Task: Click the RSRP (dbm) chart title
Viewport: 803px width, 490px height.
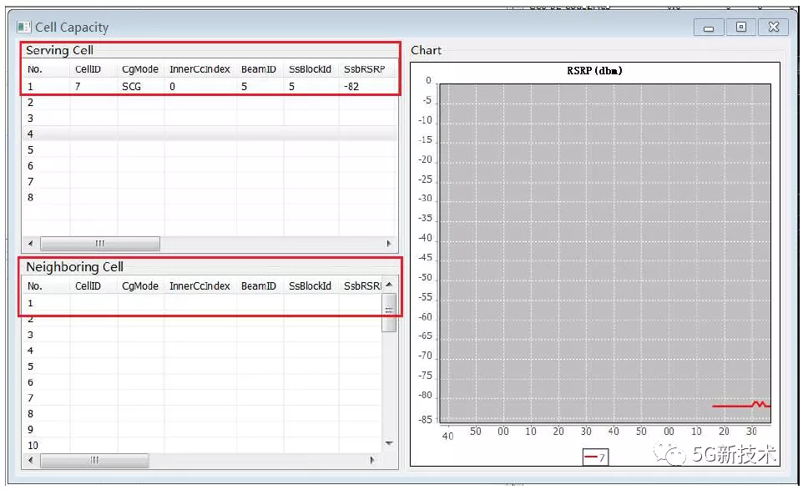Action: (x=594, y=71)
